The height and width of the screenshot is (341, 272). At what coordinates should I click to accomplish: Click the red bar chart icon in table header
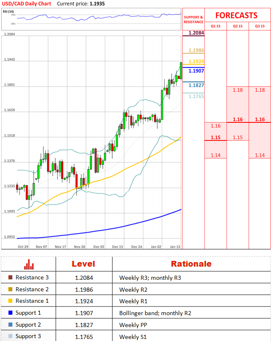pos(29,264)
